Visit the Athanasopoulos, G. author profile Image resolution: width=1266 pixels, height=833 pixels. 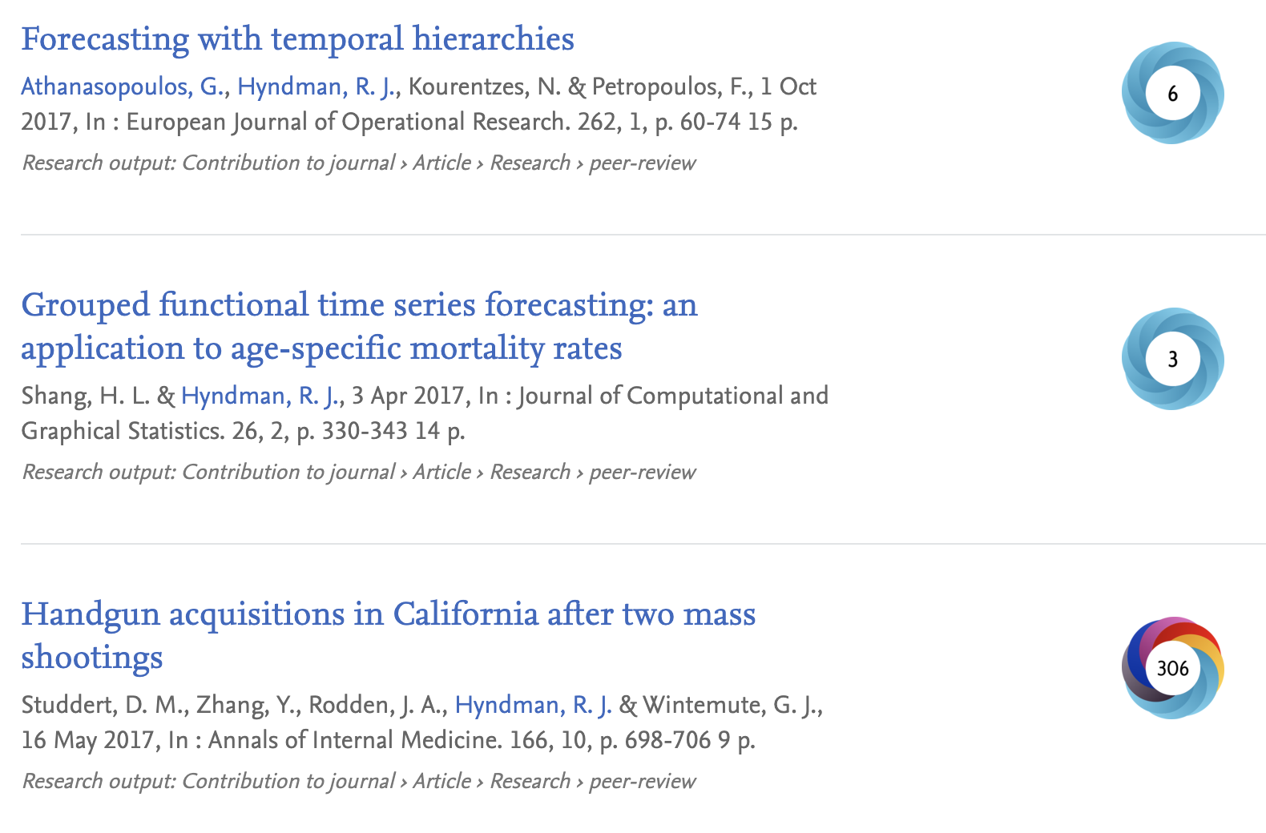coord(123,87)
